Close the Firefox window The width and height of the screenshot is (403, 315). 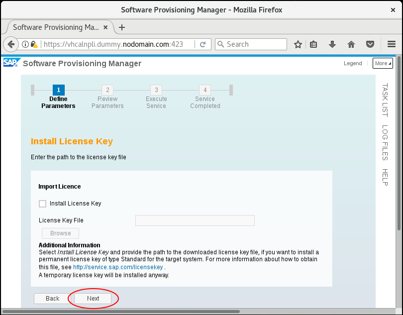393,10
